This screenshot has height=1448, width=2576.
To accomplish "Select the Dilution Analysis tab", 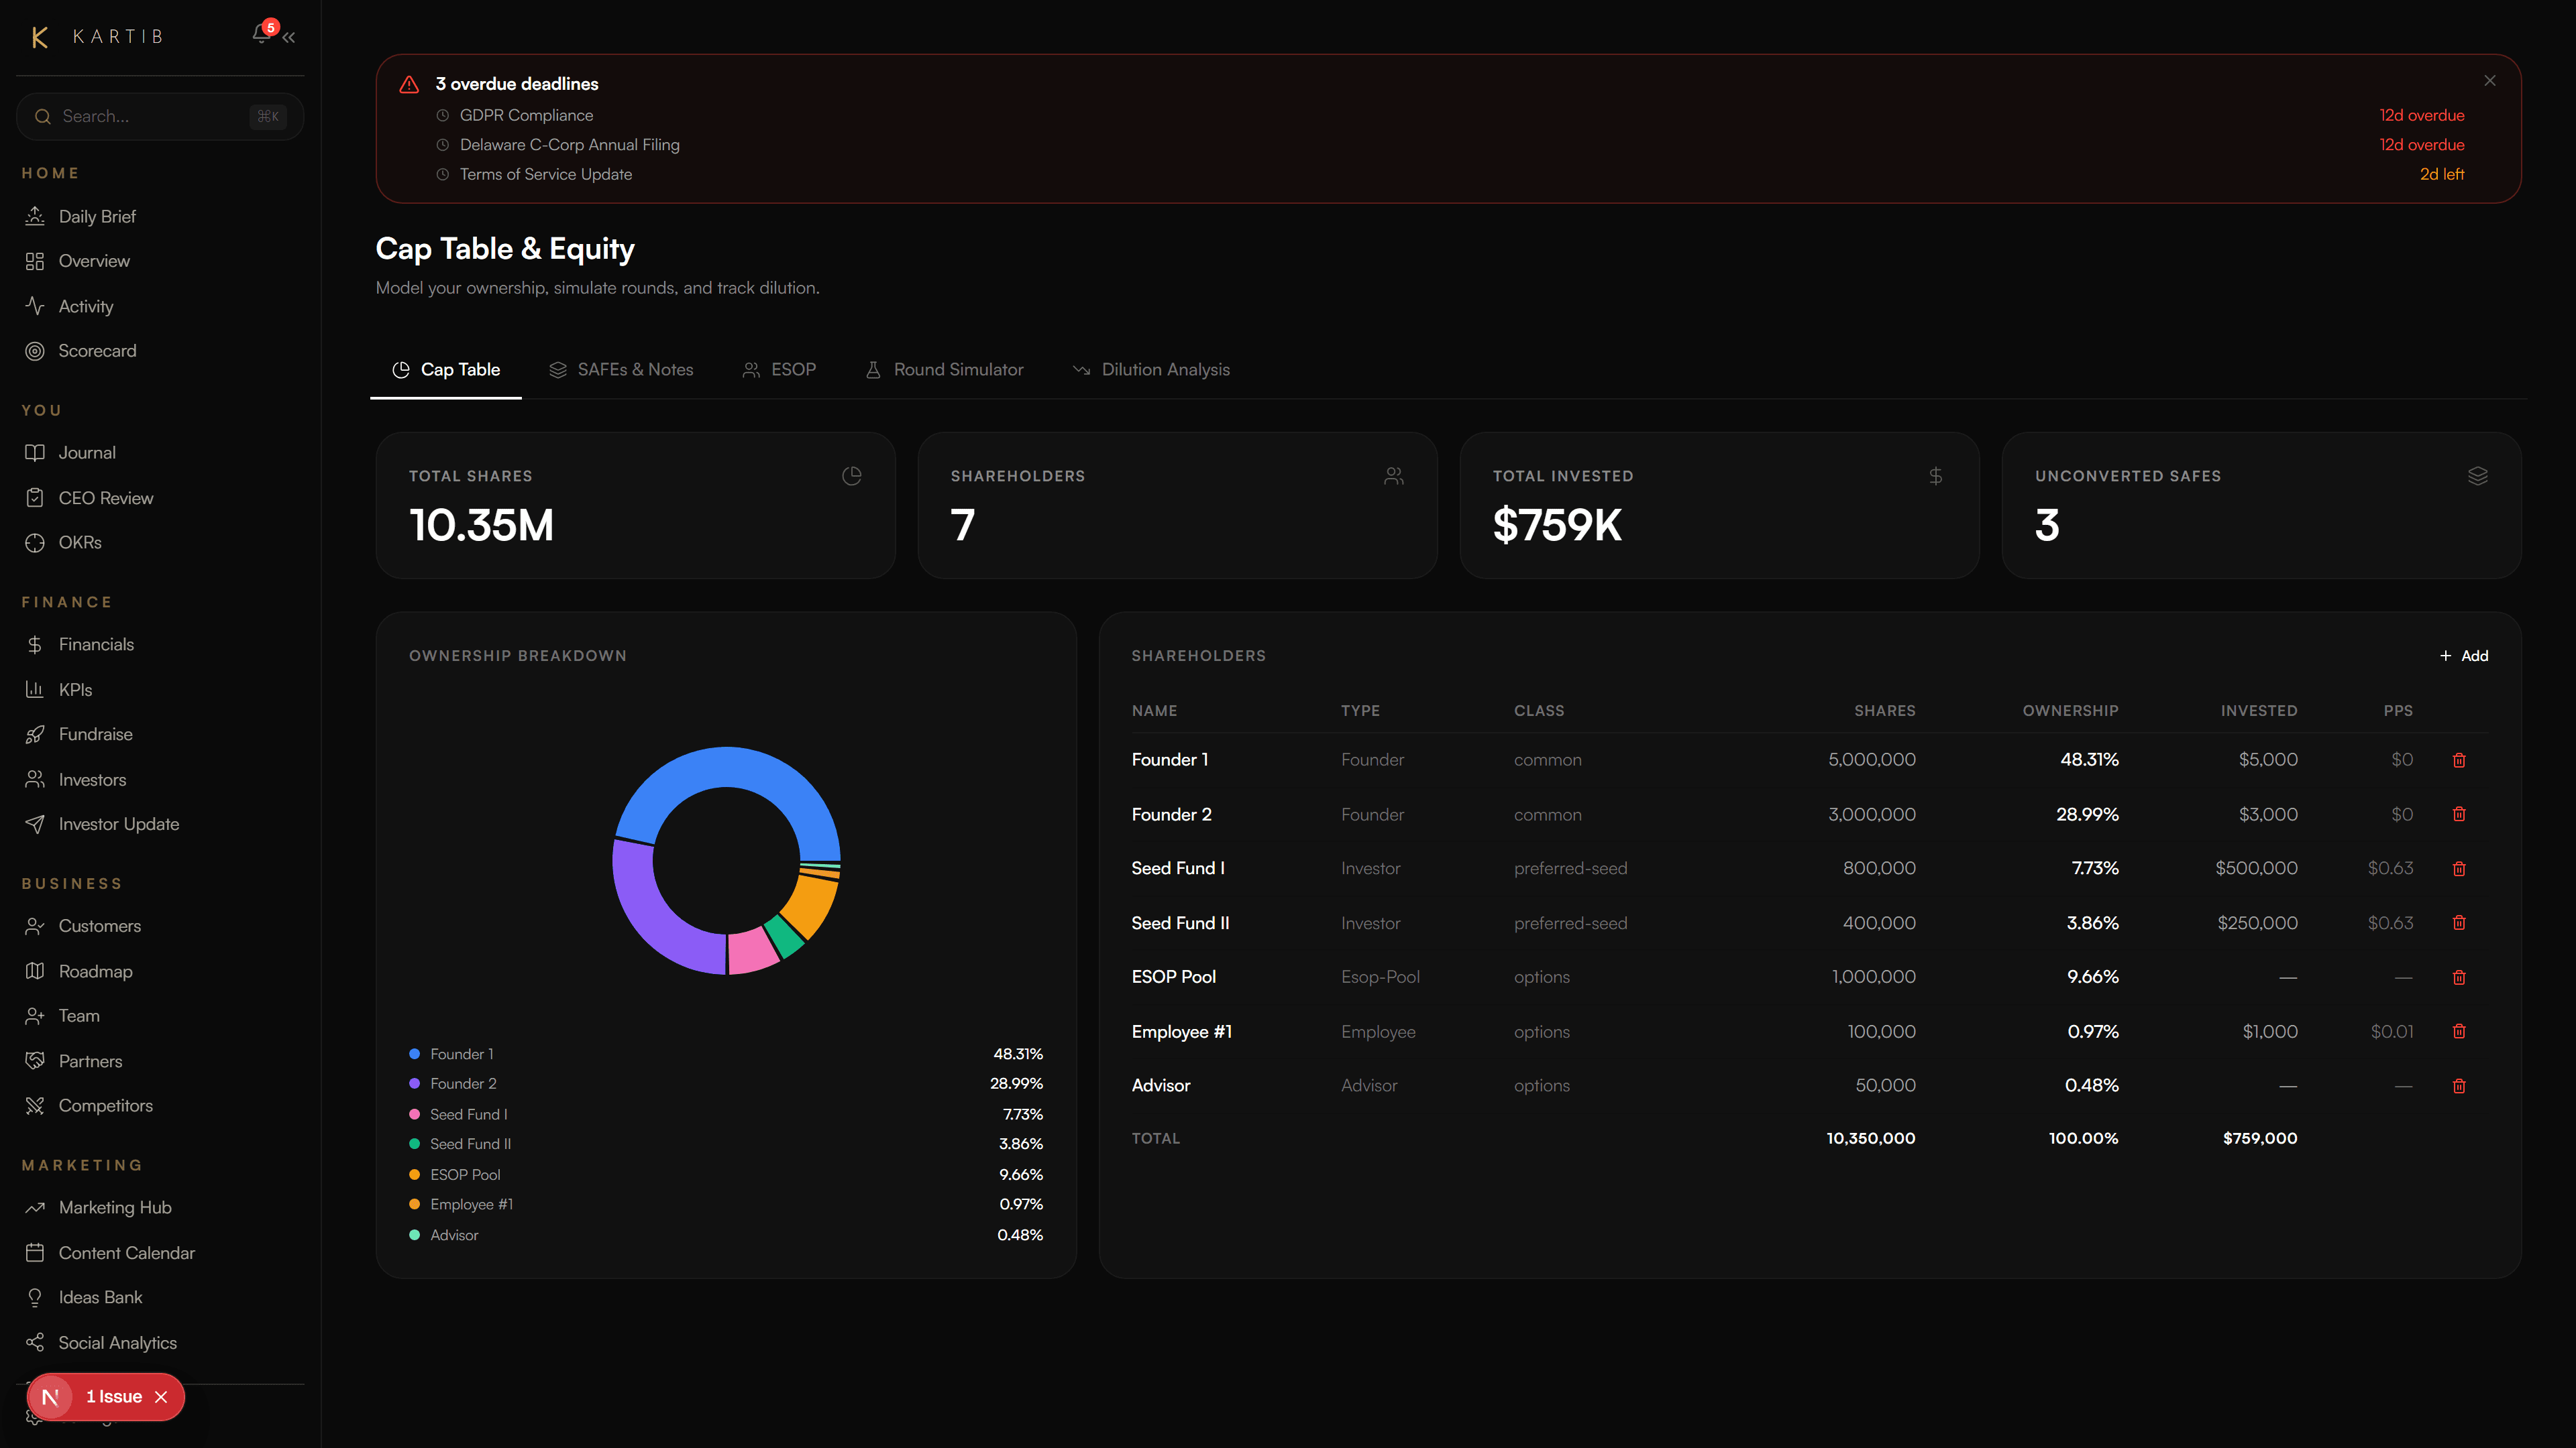I will (x=1151, y=370).
